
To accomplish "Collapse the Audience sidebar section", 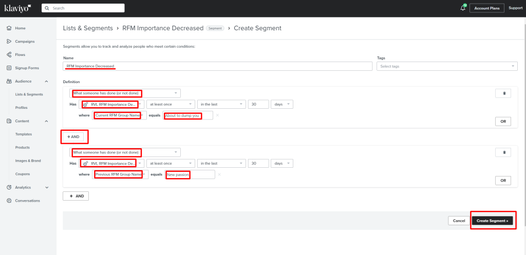I will (x=47, y=81).
